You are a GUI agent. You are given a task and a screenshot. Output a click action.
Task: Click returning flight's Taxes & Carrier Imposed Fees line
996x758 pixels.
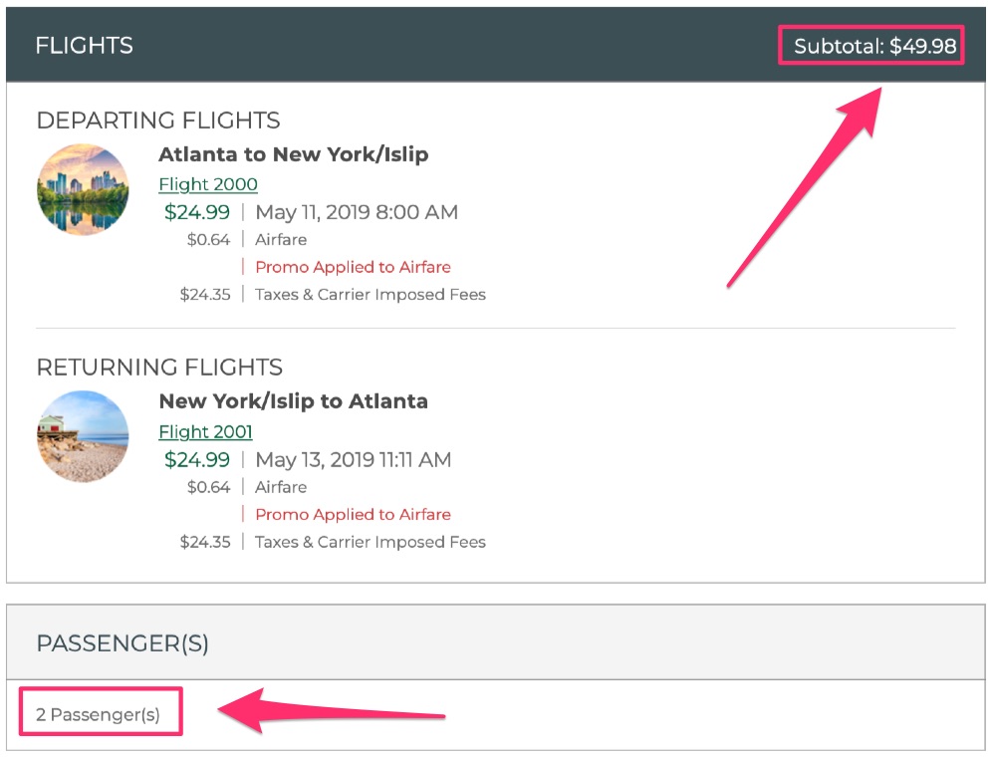click(371, 542)
